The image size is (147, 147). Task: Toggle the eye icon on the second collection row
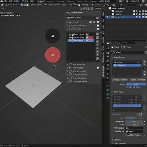pos(140,14)
